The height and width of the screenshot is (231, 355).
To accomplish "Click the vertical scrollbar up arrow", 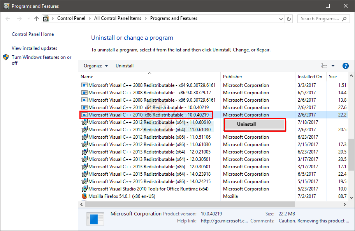I will click(x=351, y=76).
